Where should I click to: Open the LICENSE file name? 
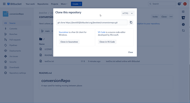tap(48, 49)
